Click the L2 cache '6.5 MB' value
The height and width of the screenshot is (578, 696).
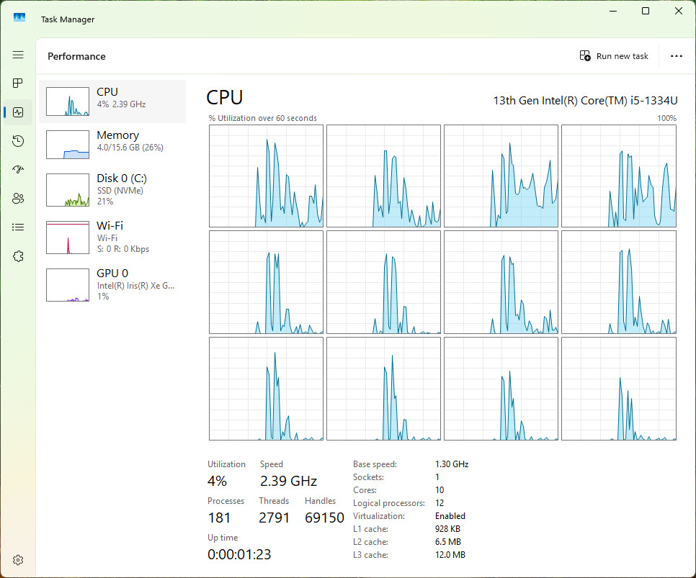pos(448,541)
